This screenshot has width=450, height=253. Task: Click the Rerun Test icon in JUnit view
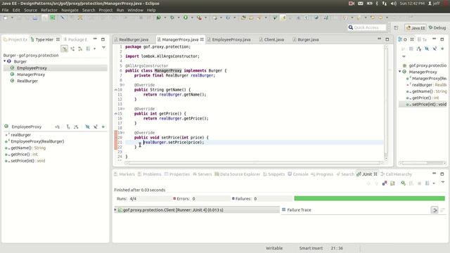[x=403, y=183]
